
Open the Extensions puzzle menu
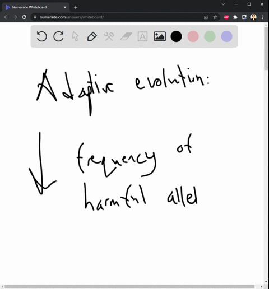pos(235,17)
